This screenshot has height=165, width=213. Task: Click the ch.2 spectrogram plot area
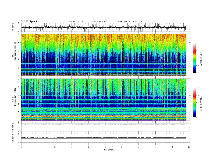click(104, 99)
